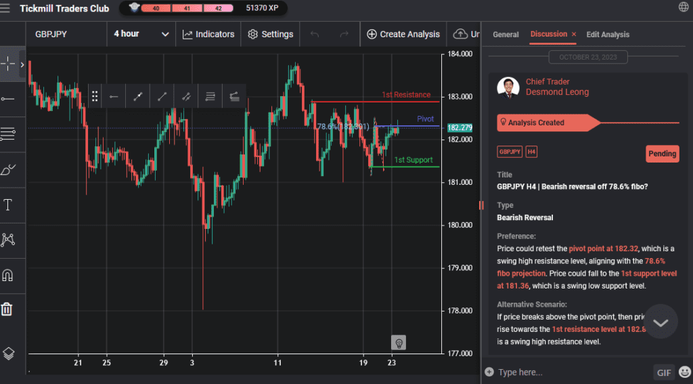Click the 'pivot point at 182.32' highlighted text
The image size is (693, 384).
coord(603,249)
